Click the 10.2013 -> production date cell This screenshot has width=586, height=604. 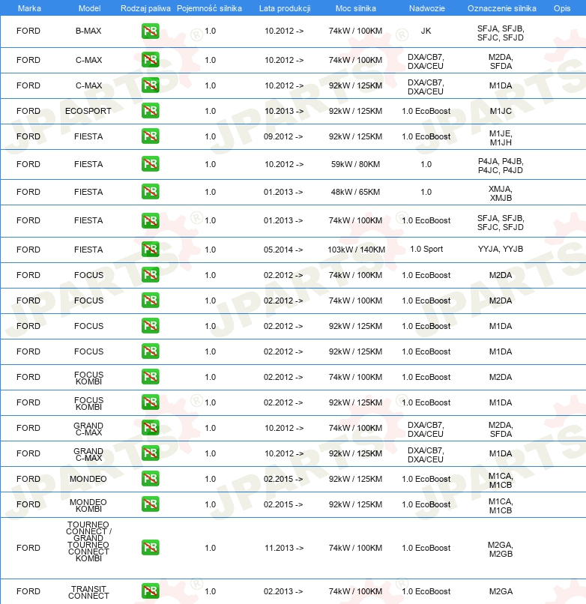click(284, 111)
